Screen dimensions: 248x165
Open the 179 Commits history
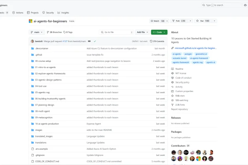pos(157,41)
